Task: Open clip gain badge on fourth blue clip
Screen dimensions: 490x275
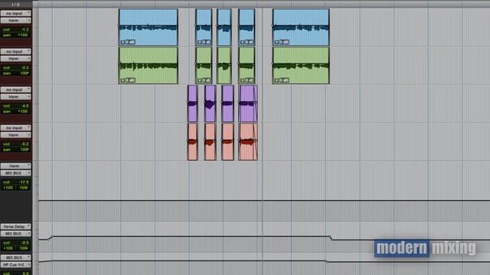Action: pyautogui.click(x=247, y=42)
